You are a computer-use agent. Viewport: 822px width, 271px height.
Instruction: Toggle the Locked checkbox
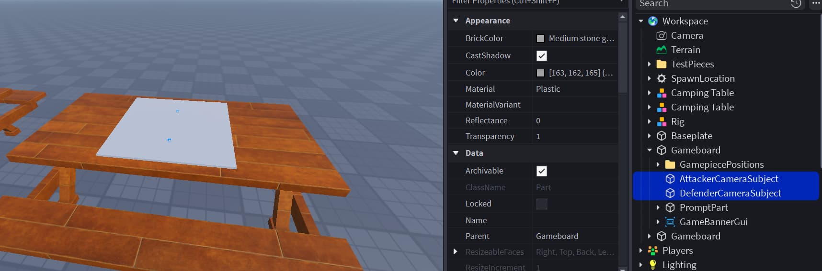pos(542,204)
